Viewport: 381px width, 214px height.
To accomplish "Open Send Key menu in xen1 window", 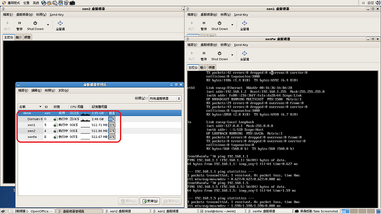I will coord(241,15).
